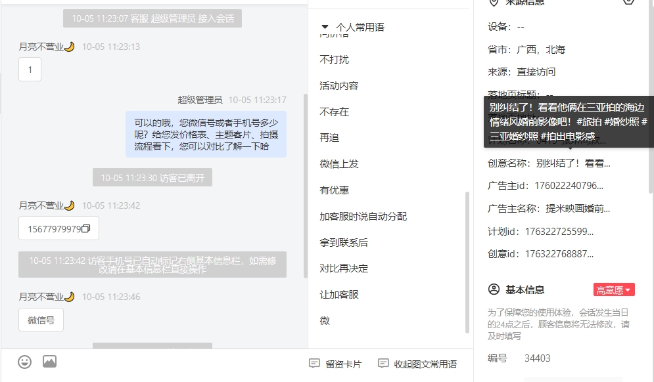Select quick phrase 让加客服
This screenshot has height=382, width=654.
[339, 295]
